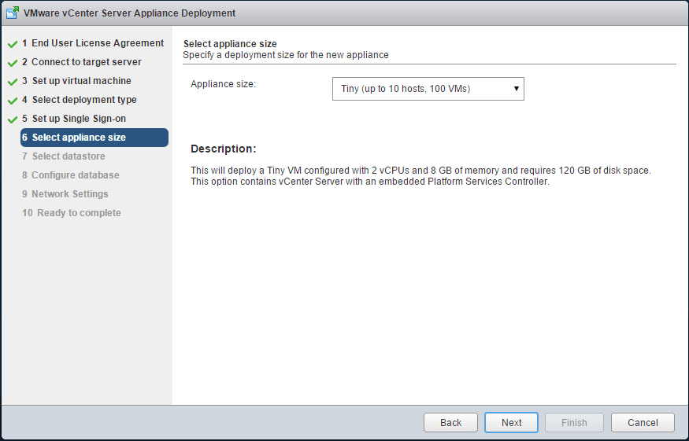Click green checkmark beside Connect to target server
The width and height of the screenshot is (689, 441).
(13, 63)
